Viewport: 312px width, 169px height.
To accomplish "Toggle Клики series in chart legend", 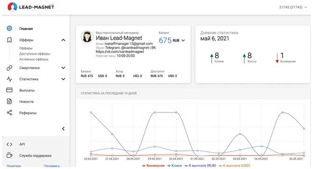I will 174,166.
